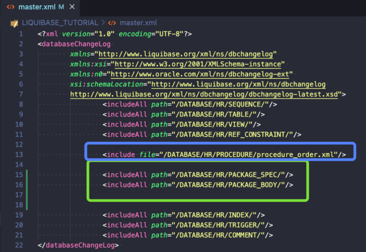Open the master.xml breadcrumb item
The height and width of the screenshot is (252, 366).
tap(138, 23)
